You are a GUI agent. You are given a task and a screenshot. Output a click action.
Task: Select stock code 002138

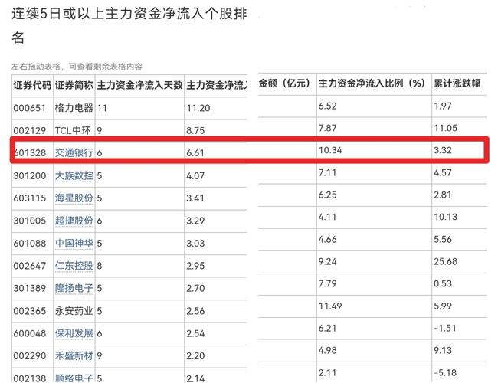tap(30, 378)
